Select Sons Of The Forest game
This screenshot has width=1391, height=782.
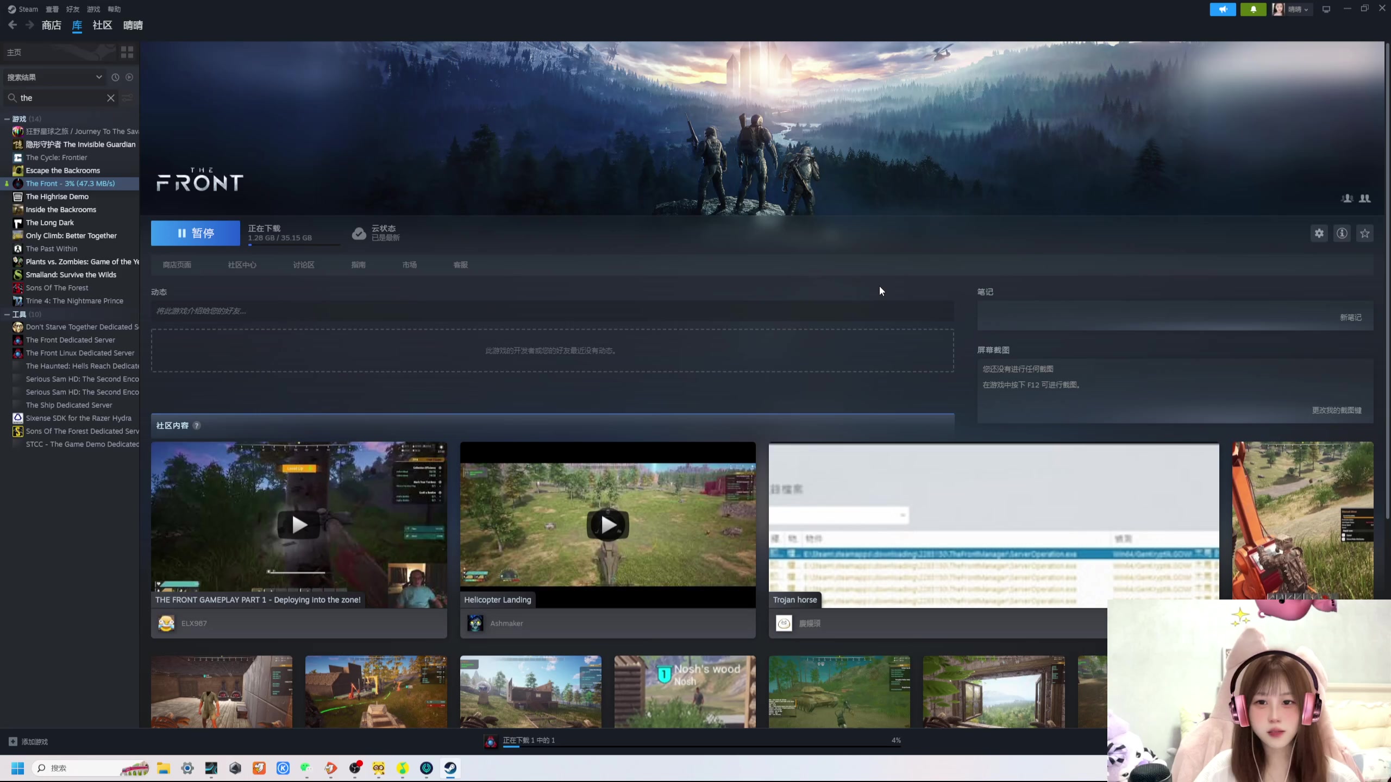[x=57, y=288]
